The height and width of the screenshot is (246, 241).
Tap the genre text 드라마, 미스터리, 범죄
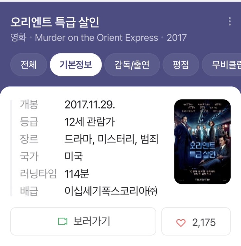click(x=111, y=139)
